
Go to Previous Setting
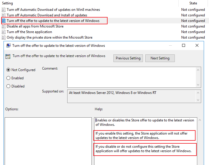click(x=128, y=58)
